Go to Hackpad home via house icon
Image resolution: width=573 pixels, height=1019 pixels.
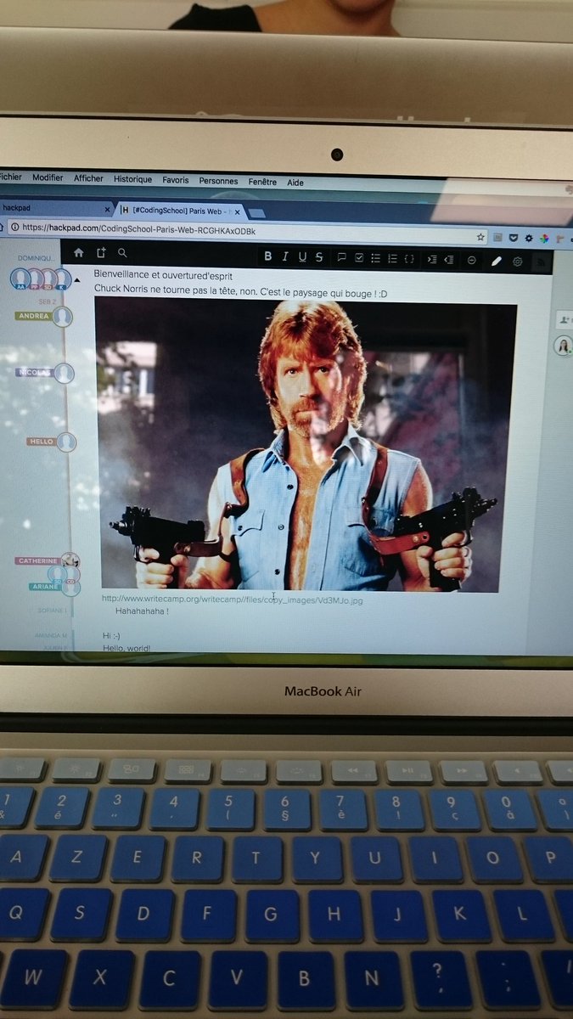[x=79, y=252]
